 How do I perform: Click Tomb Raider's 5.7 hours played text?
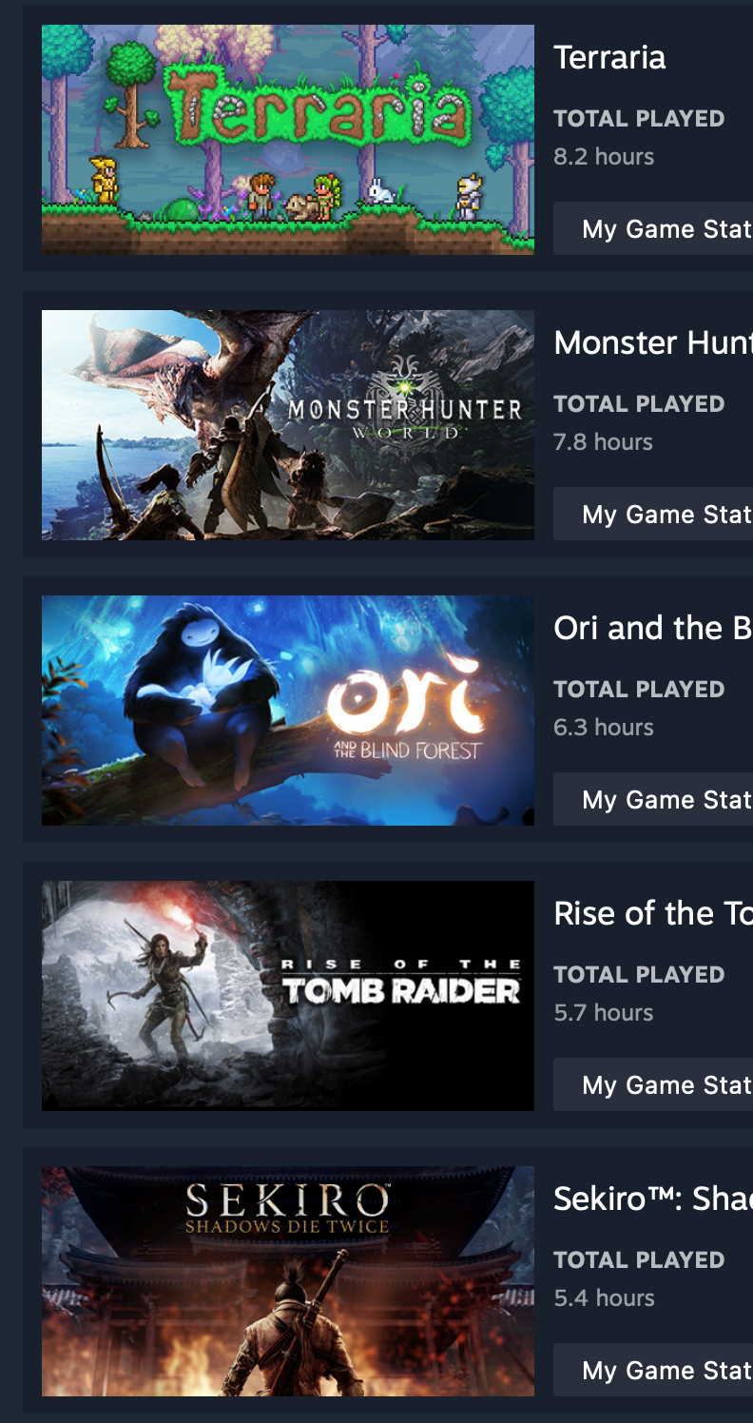pos(604,1013)
